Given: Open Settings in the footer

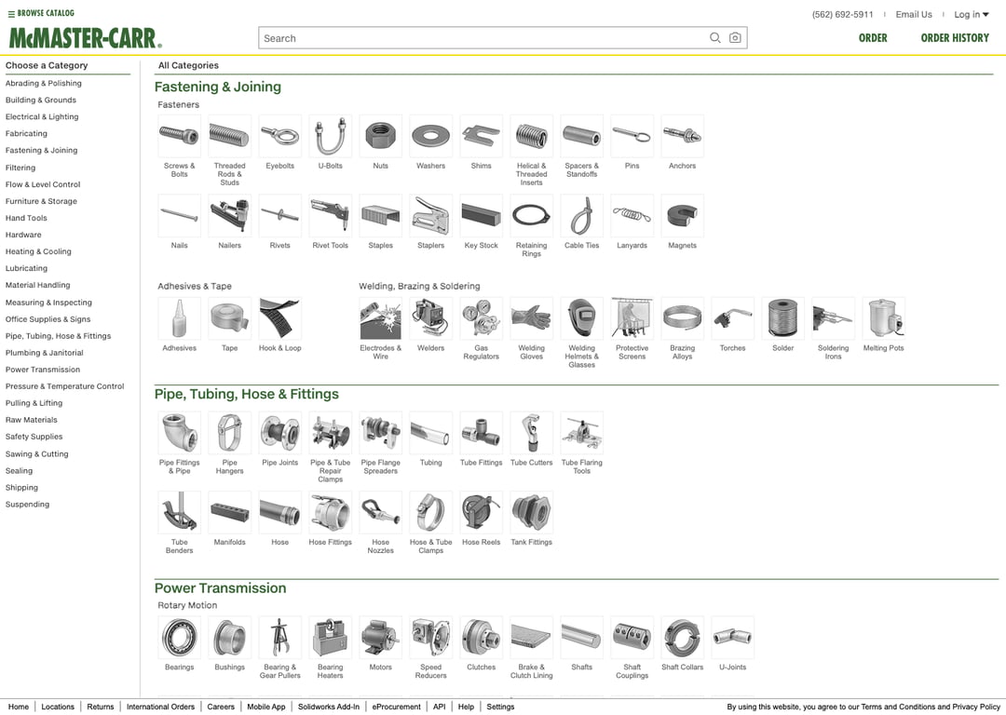Looking at the screenshot, I should click(500, 707).
